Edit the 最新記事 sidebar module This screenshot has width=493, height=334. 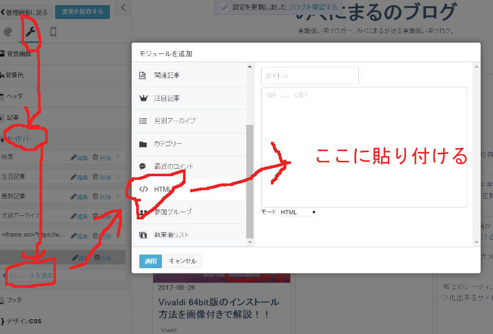coord(80,197)
